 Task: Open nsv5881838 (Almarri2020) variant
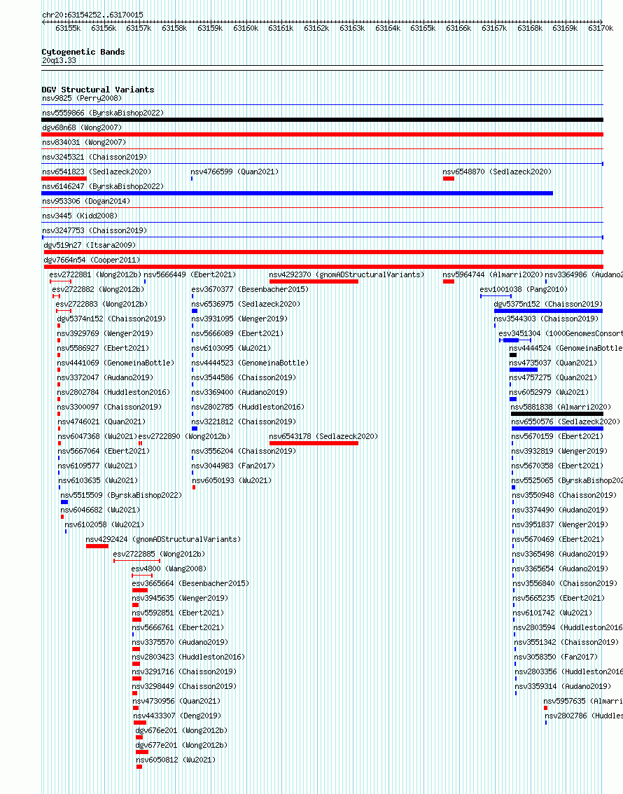561,407
